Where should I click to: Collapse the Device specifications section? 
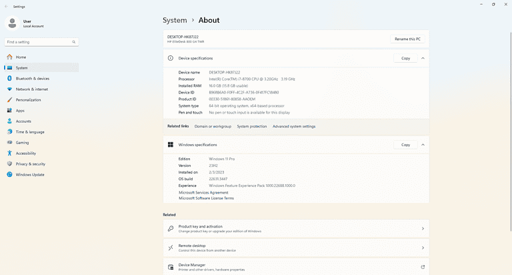423,58
